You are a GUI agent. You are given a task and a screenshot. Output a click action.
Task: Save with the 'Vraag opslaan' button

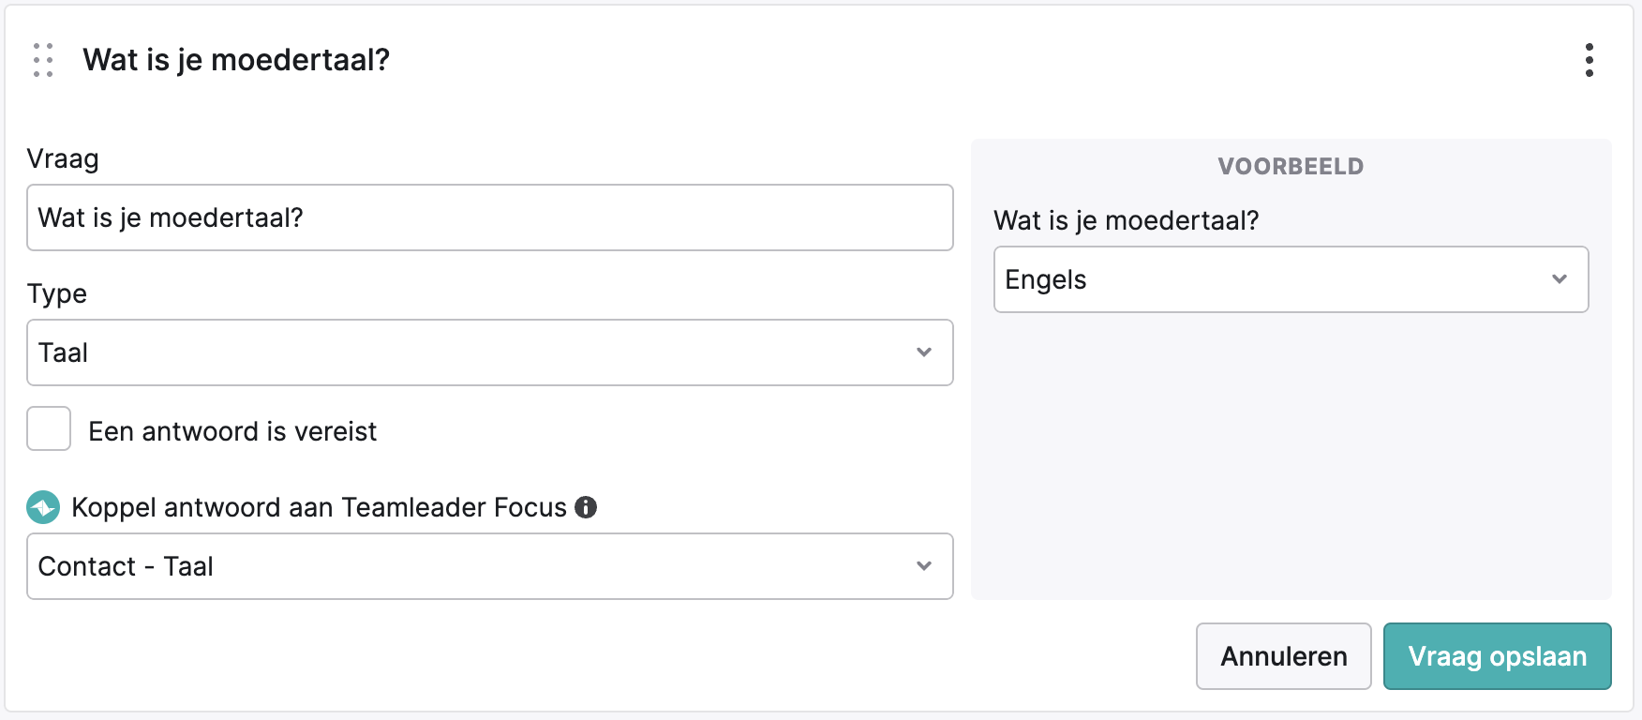click(x=1498, y=656)
